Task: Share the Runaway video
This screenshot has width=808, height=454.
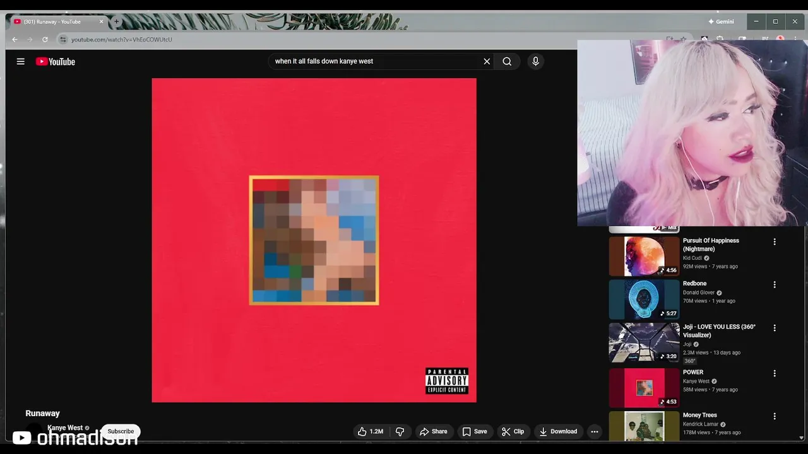Action: coord(434,431)
